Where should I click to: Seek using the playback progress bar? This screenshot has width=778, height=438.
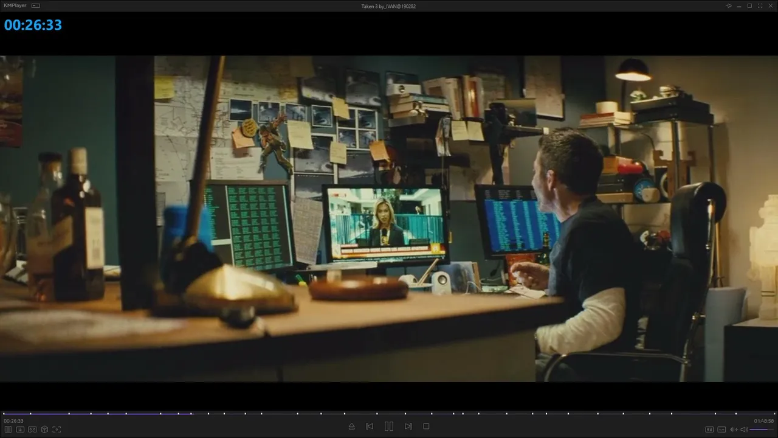[389, 414]
